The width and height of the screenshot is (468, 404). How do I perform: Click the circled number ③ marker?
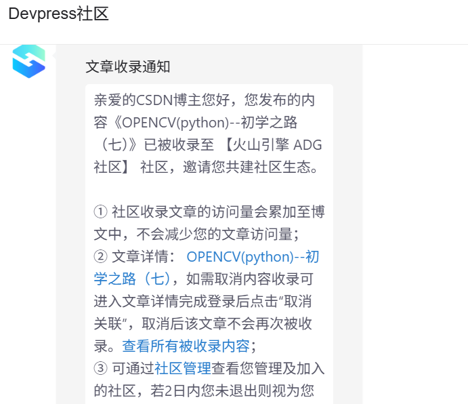101,369
